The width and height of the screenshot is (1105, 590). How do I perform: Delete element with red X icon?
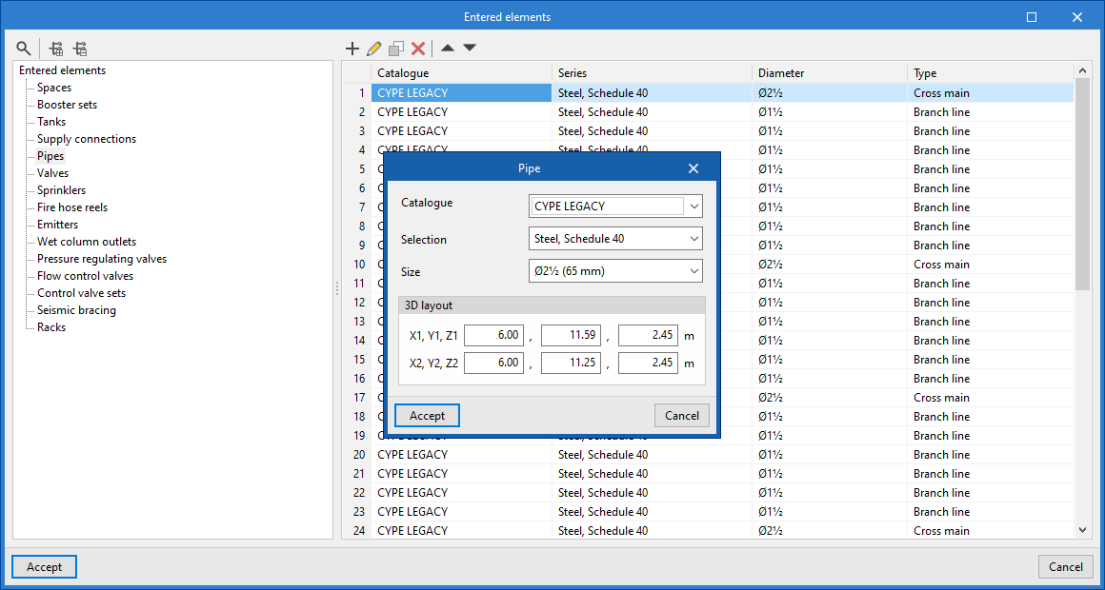point(418,49)
